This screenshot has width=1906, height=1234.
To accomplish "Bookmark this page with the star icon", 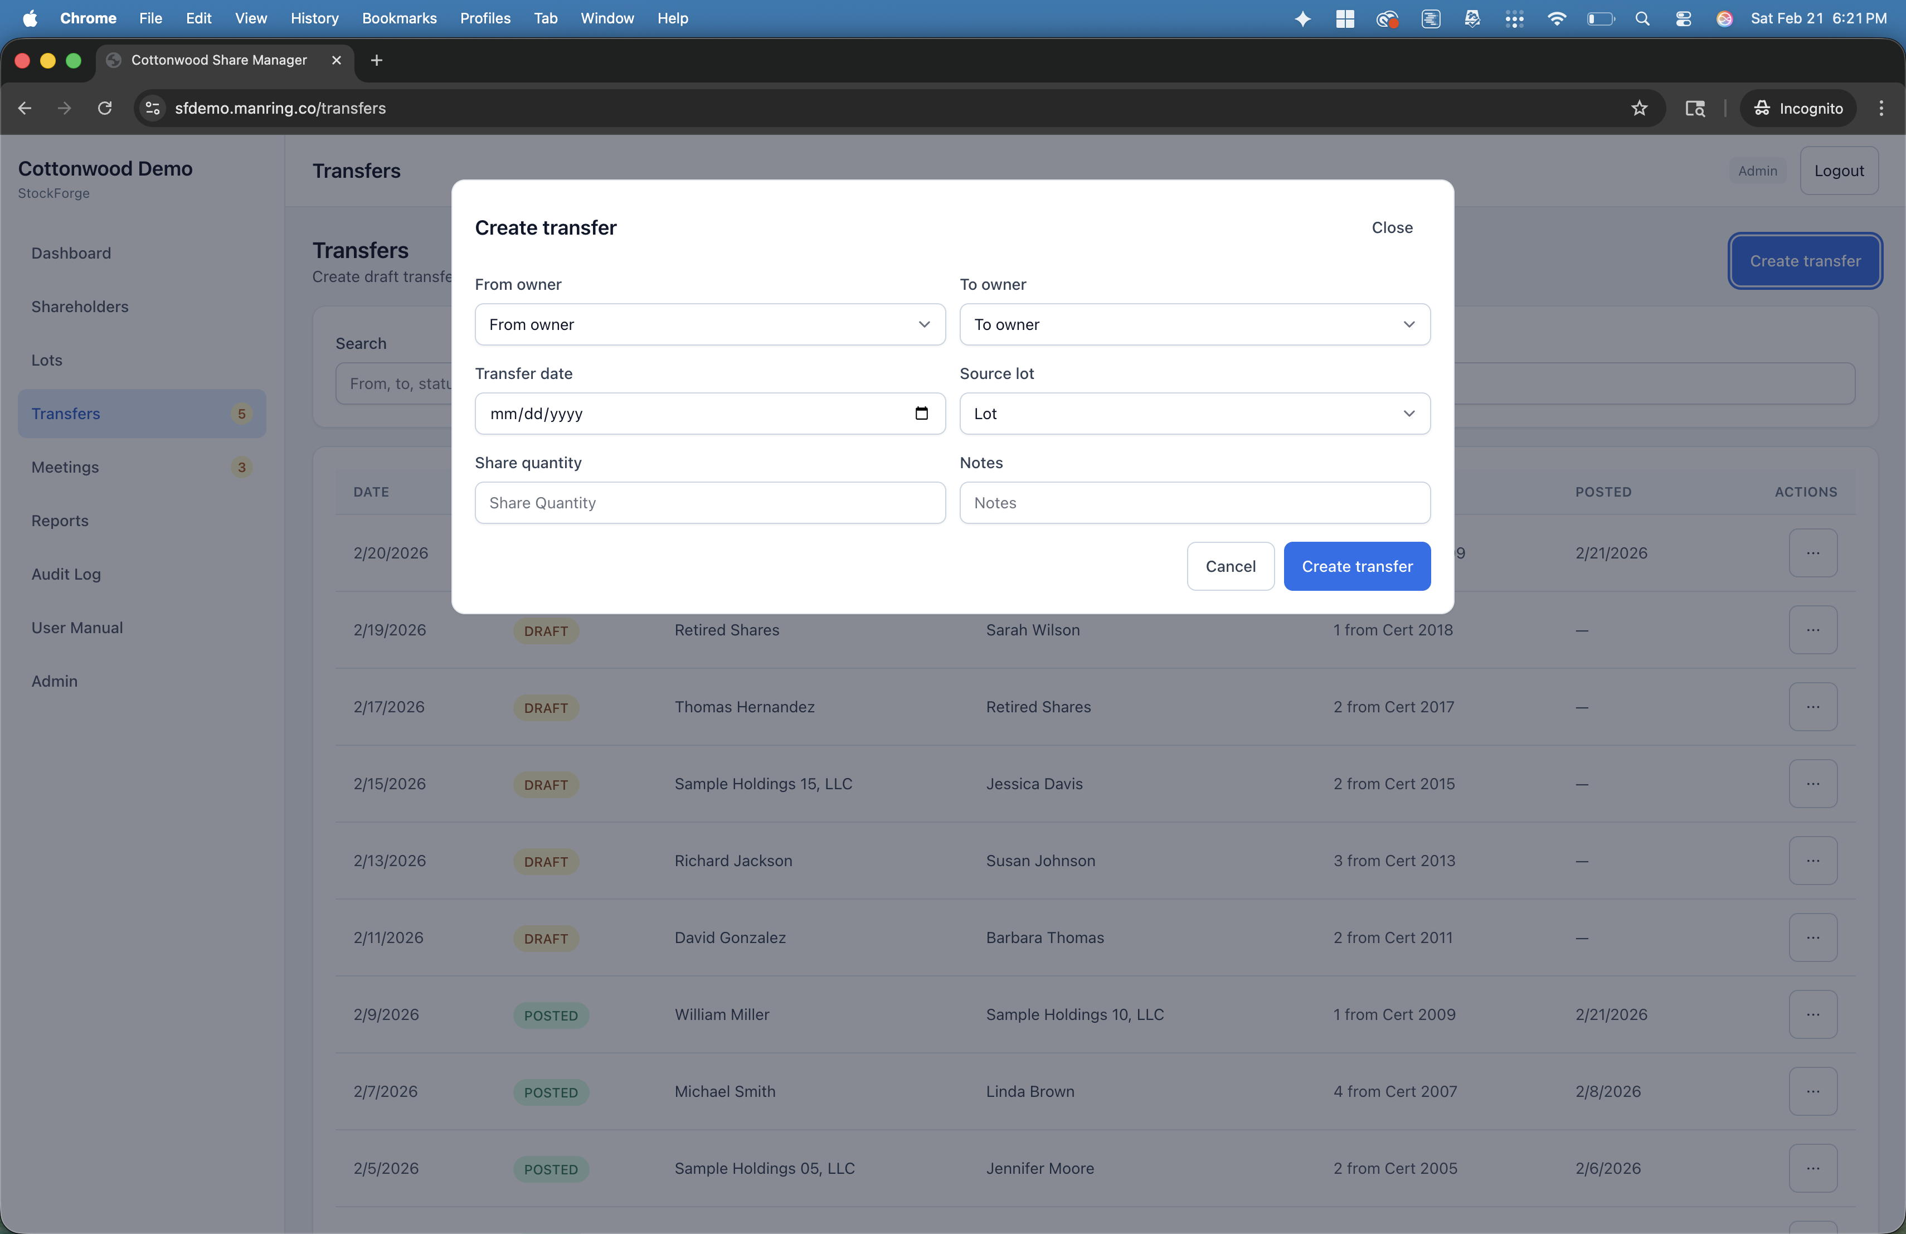I will (1638, 108).
